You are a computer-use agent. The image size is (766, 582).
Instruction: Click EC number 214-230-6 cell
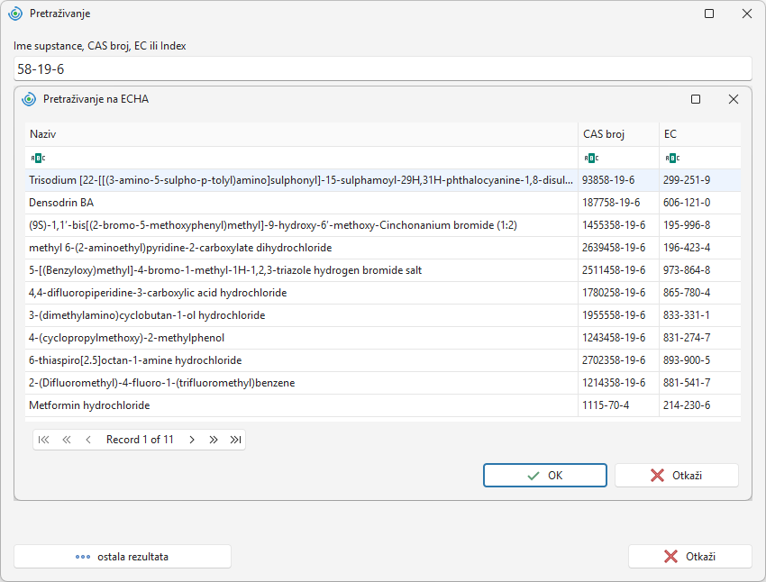point(700,405)
